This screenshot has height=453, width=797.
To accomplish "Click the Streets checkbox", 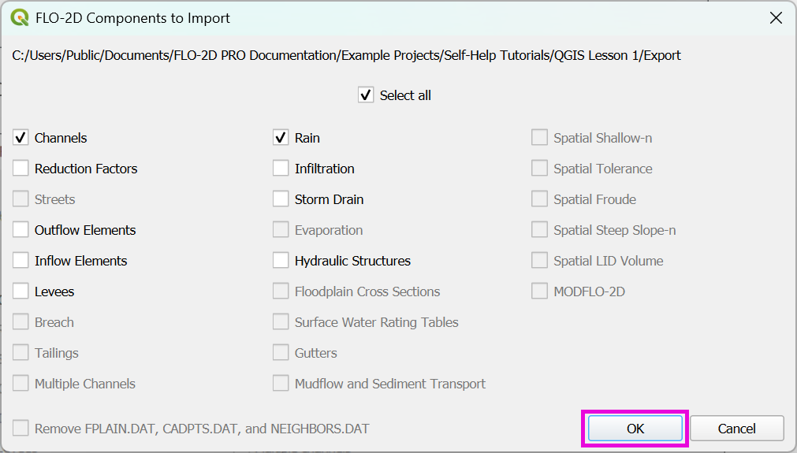I will [20, 199].
